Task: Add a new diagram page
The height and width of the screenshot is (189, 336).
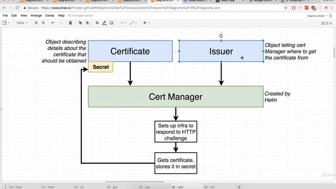Action: (239, 187)
